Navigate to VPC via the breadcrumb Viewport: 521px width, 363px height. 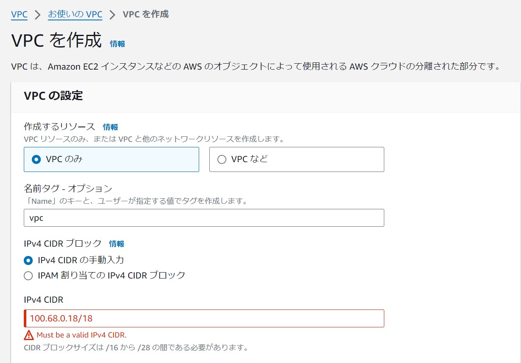(19, 14)
